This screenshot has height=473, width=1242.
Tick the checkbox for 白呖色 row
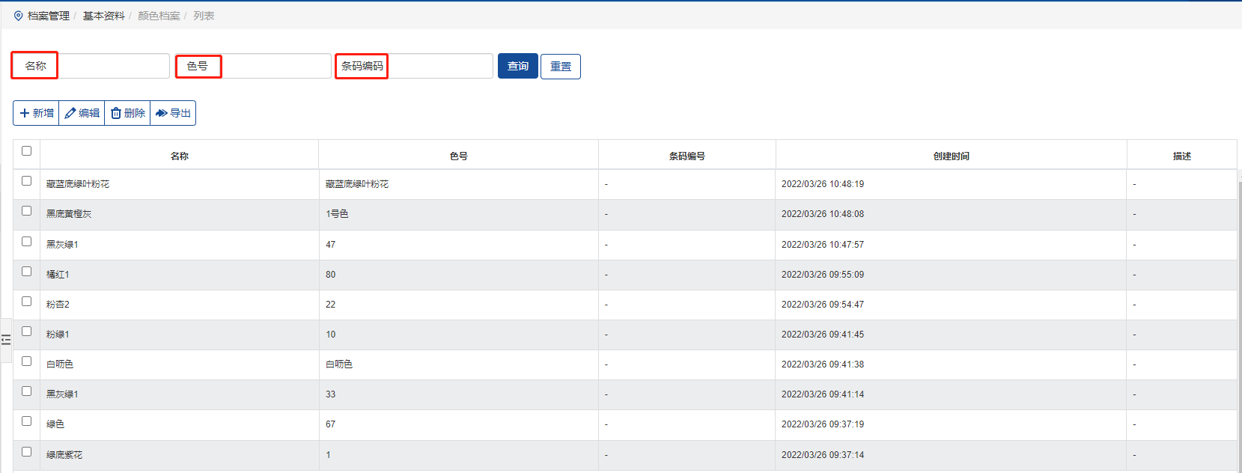(x=27, y=361)
